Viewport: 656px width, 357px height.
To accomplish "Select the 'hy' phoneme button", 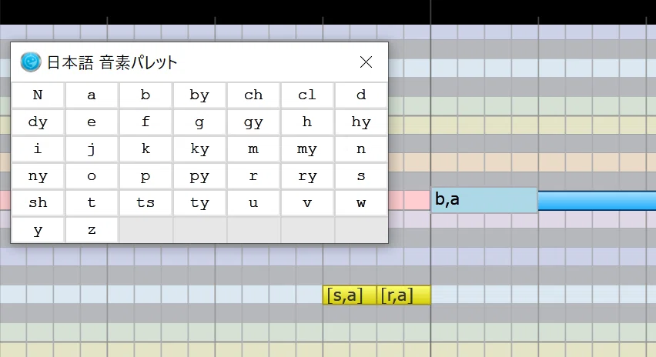I will tap(361, 122).
